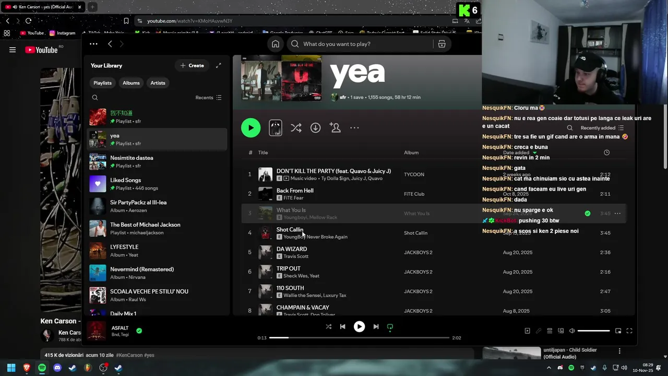The height and width of the screenshot is (376, 668).
Task: Select track Back From Hell
Action: coord(295,191)
